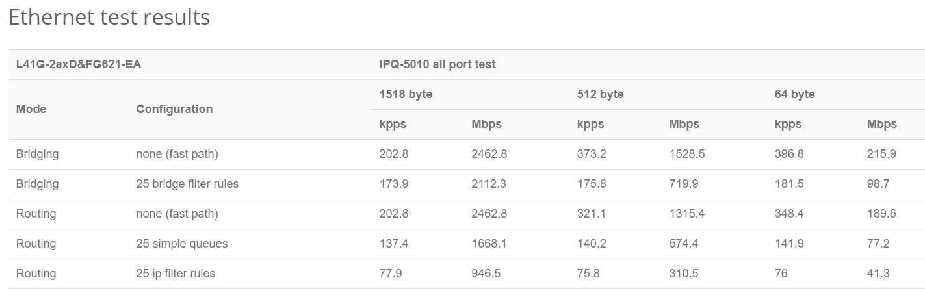Select the L41G-2axD&FG621-EA header cell
The width and height of the screenshot is (925, 306).
[190, 64]
